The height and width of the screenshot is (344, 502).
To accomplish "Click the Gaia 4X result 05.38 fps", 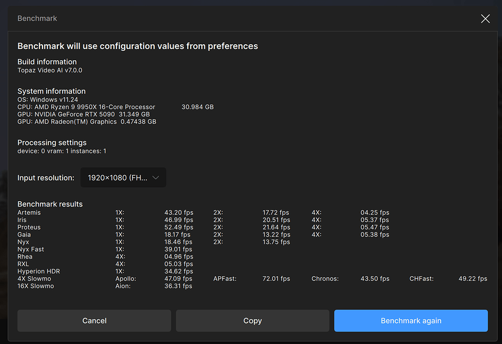I will coord(374,235).
